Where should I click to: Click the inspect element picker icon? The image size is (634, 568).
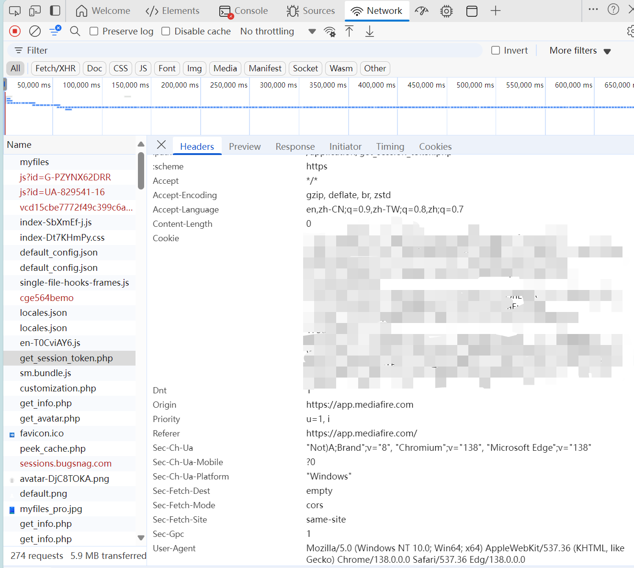point(15,11)
